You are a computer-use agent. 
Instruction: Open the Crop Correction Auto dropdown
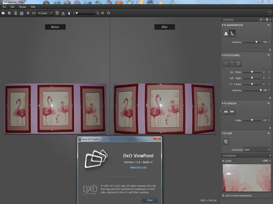(x=257, y=150)
